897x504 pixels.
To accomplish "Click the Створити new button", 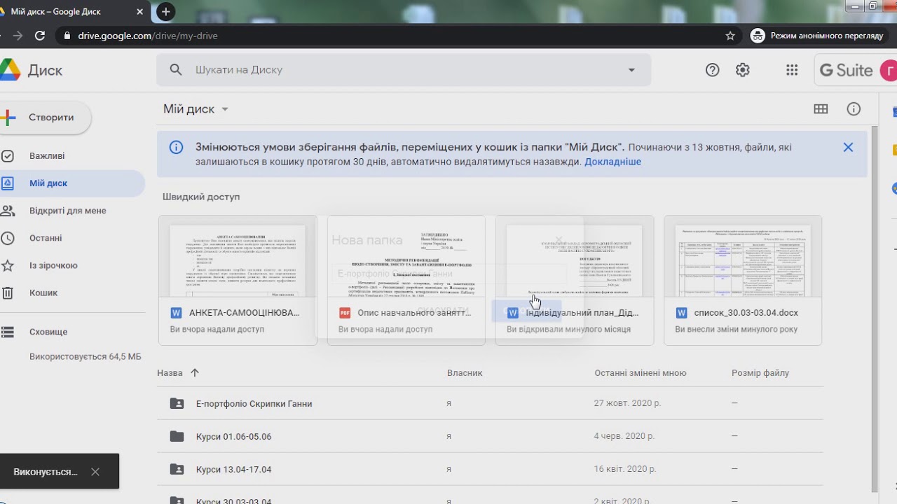I will tap(45, 118).
